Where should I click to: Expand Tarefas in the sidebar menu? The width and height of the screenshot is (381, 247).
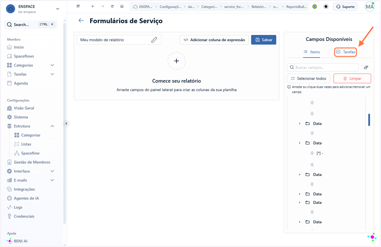[52, 74]
